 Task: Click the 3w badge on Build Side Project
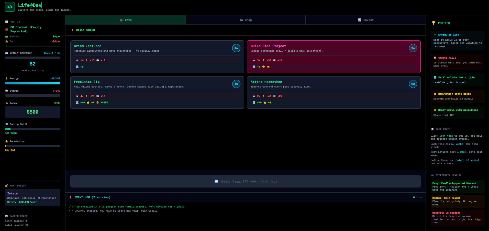413,48
